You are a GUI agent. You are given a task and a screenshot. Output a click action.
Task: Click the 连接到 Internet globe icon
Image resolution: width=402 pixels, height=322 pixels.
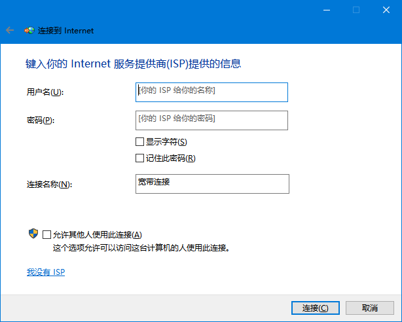point(29,30)
